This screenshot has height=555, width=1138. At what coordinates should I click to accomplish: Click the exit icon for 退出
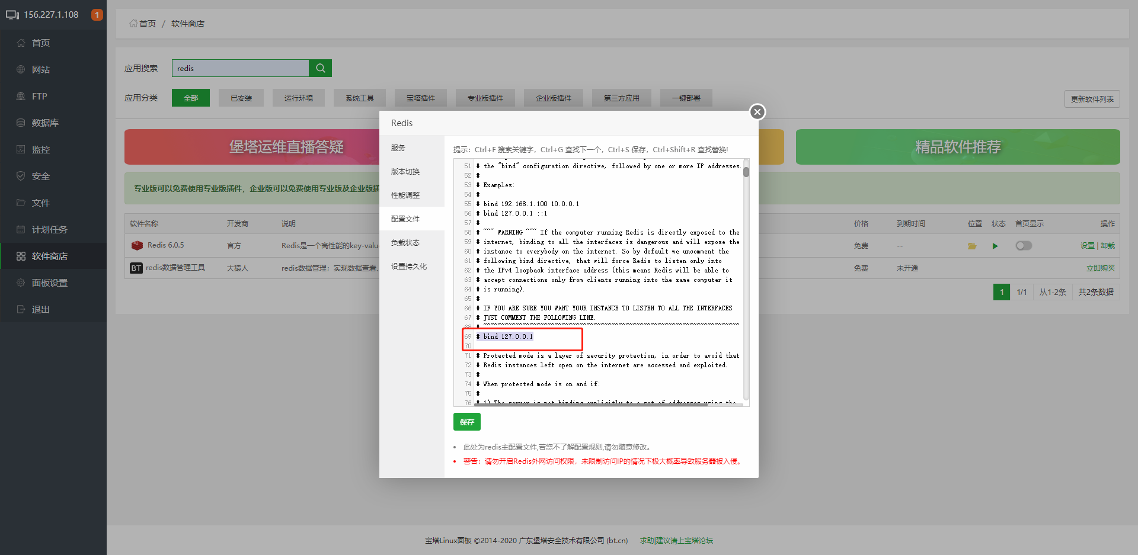click(x=21, y=309)
